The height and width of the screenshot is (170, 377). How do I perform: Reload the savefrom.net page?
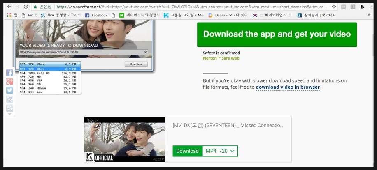(x=26, y=7)
